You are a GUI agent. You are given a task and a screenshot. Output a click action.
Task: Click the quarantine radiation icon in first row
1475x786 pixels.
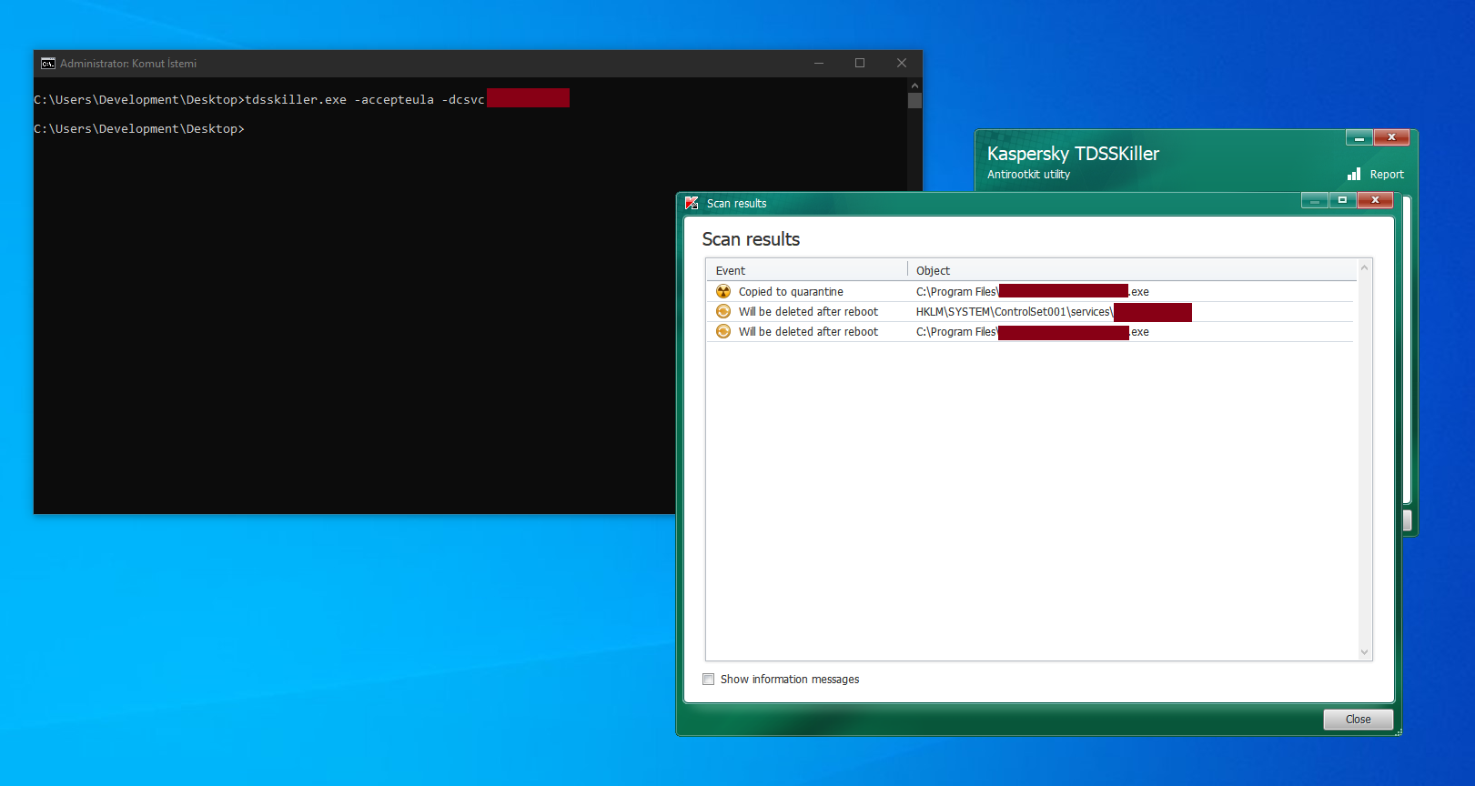pyautogui.click(x=723, y=291)
